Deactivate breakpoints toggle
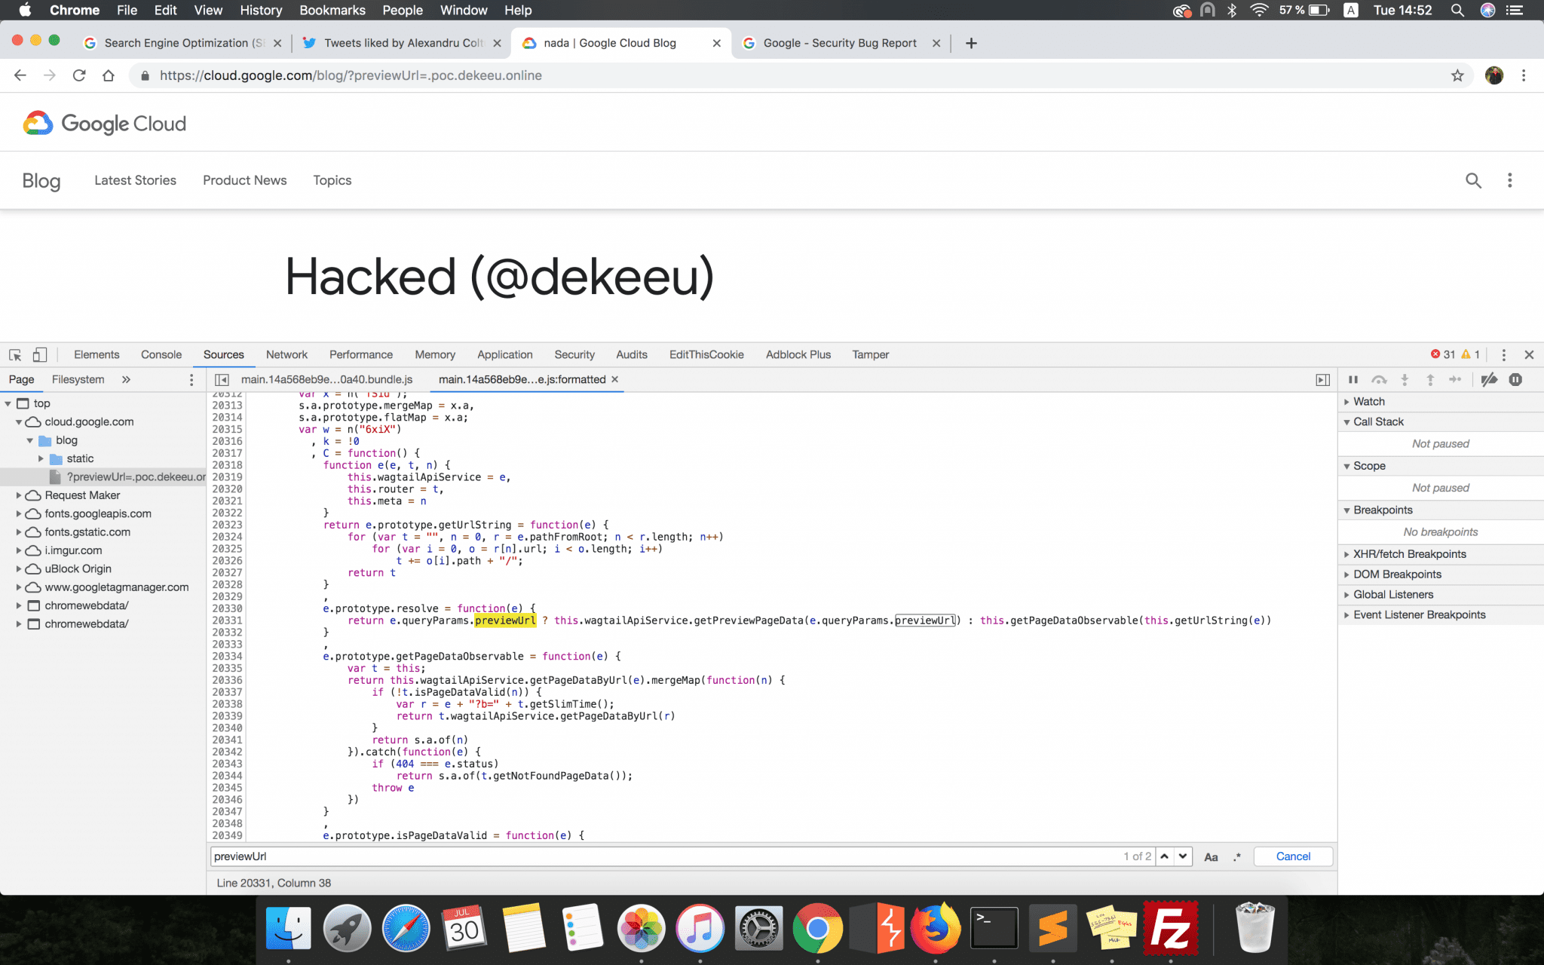Image resolution: width=1544 pixels, height=965 pixels. [1489, 380]
